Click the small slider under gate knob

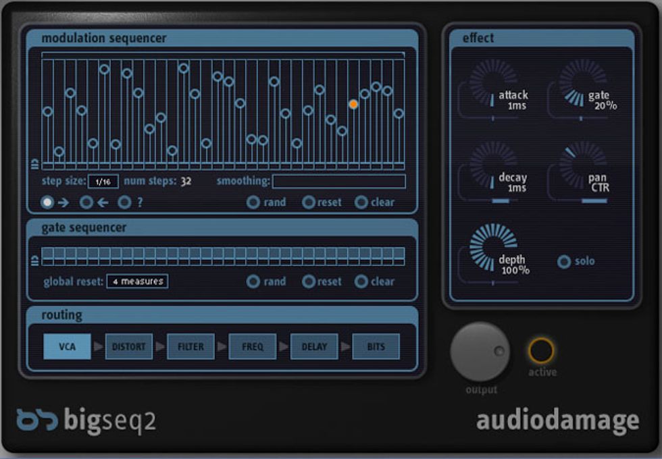[582, 119]
